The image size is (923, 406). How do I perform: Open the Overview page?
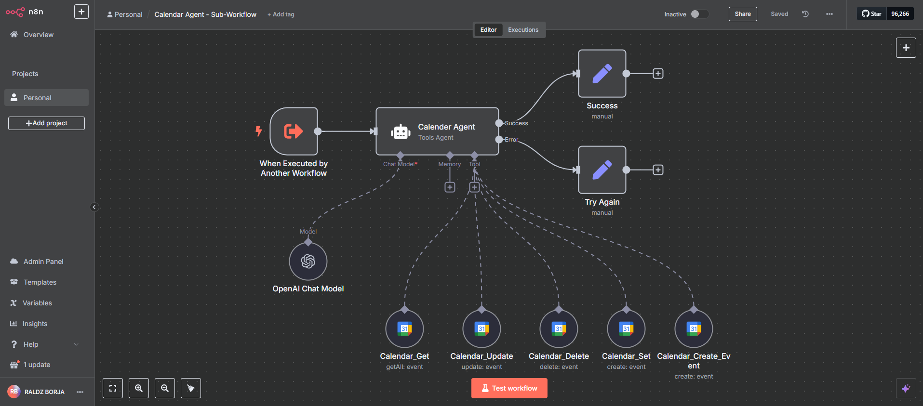39,35
